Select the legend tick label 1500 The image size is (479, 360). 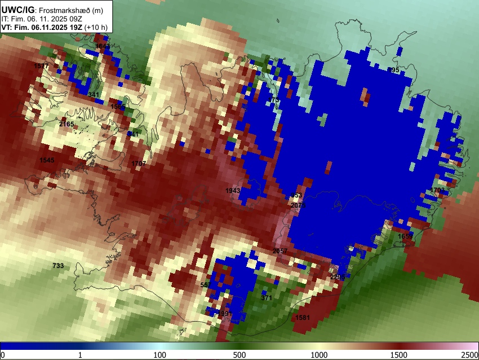399,355
